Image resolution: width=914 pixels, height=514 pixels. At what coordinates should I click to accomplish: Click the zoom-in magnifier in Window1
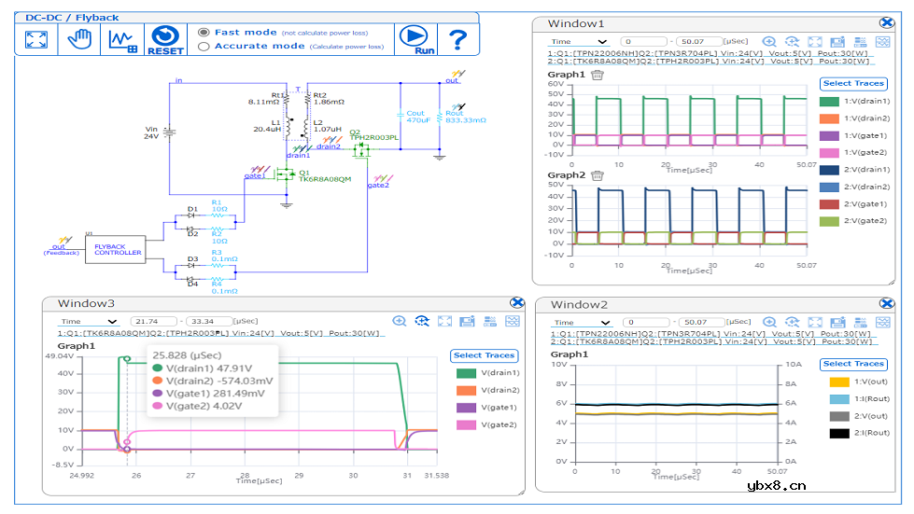(769, 42)
